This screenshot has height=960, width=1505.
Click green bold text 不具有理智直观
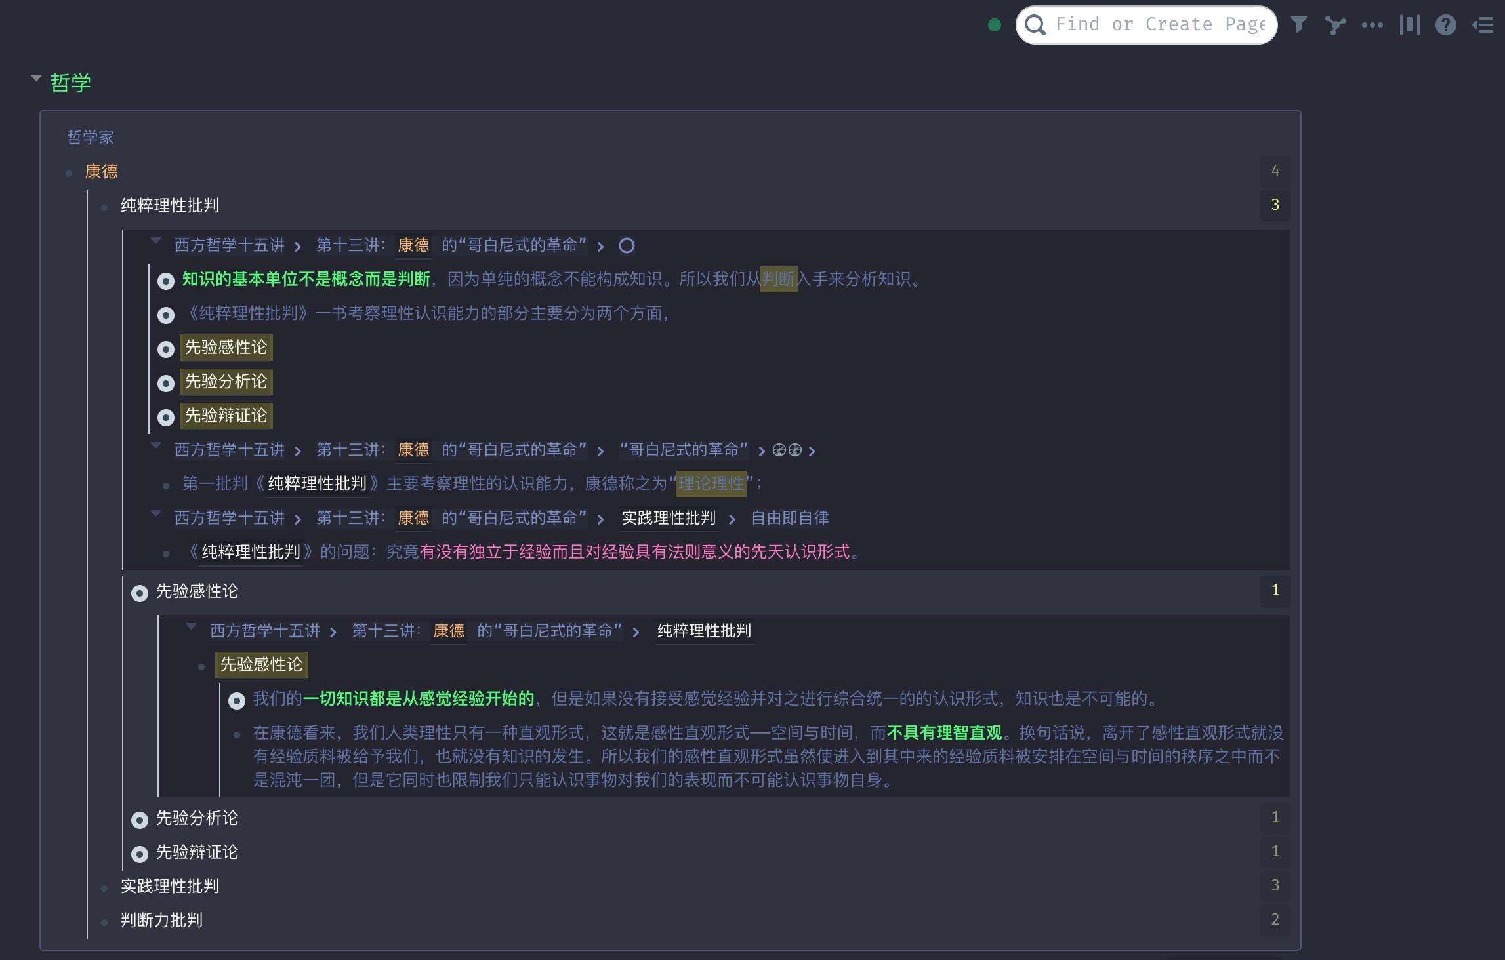click(x=944, y=733)
